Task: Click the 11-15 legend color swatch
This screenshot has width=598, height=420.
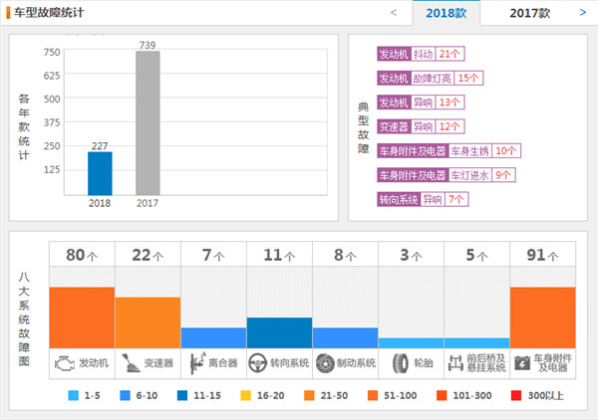Action: pos(182,395)
